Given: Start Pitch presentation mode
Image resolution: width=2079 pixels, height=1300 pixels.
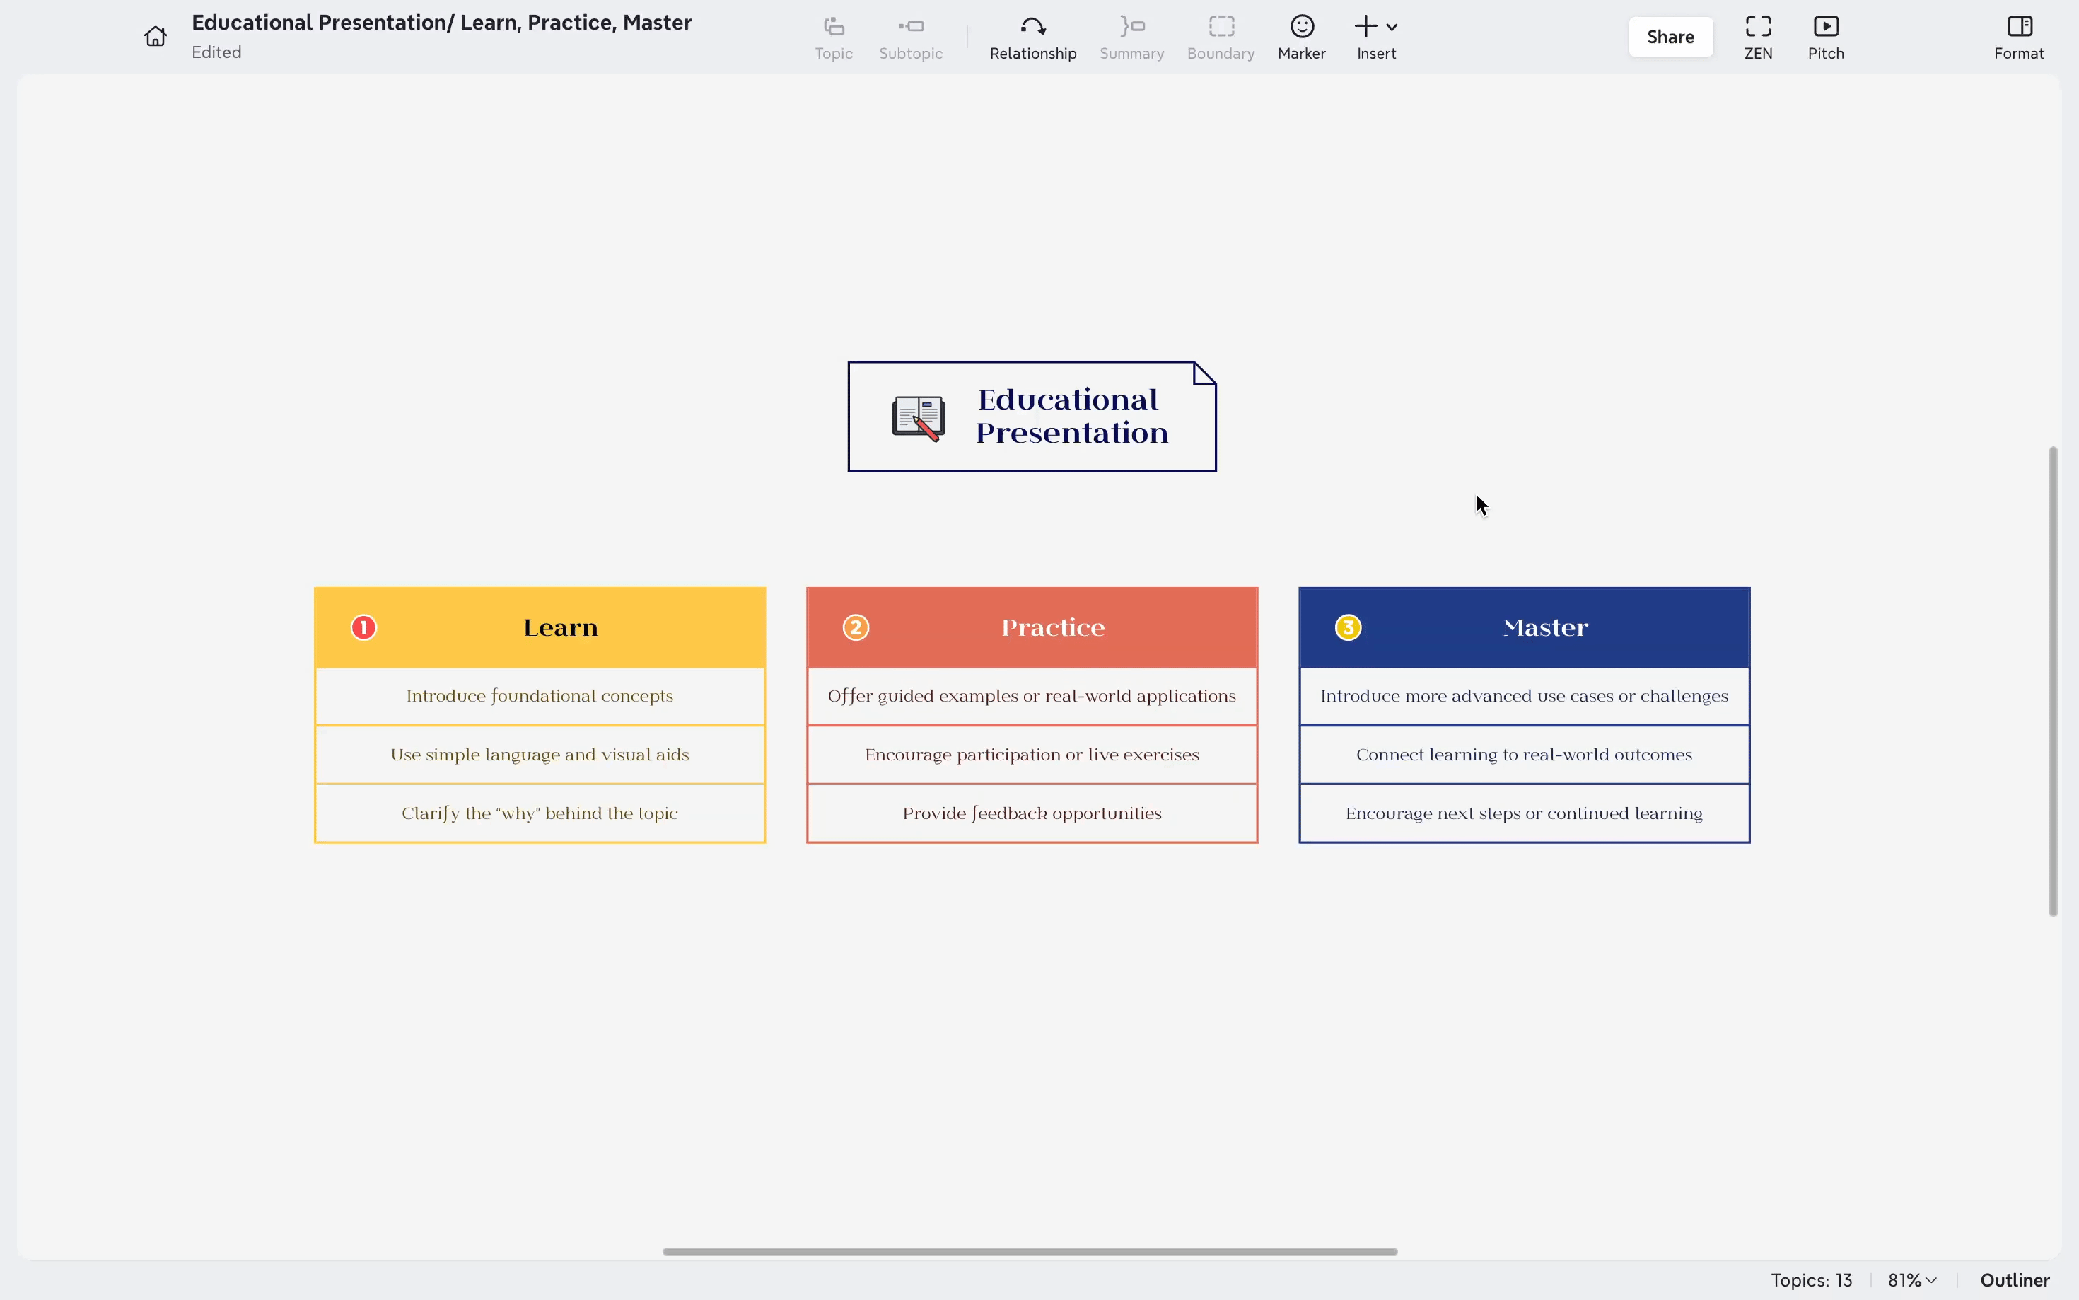Looking at the screenshot, I should click(1825, 39).
